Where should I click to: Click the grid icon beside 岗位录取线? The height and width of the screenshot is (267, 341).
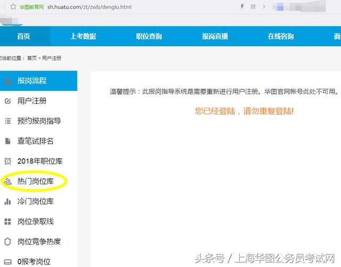(x=7, y=222)
